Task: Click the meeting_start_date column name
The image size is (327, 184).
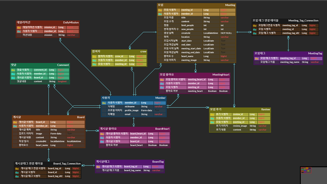Action: click(x=191, y=49)
